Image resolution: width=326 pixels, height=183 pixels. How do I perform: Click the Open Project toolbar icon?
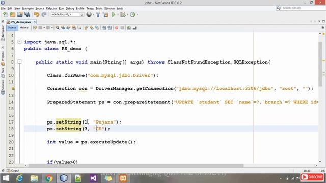20,14
